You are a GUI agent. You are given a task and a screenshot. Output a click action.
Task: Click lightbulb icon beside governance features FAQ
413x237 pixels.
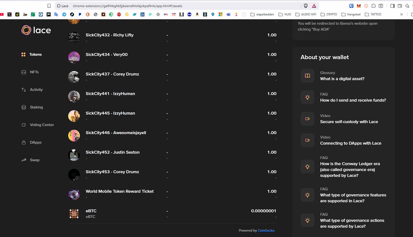307,195
